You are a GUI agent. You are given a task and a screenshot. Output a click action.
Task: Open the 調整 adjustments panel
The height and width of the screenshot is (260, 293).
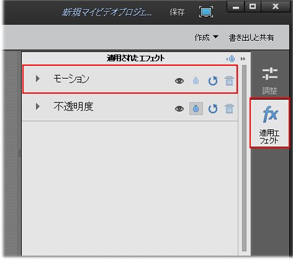pos(269,81)
